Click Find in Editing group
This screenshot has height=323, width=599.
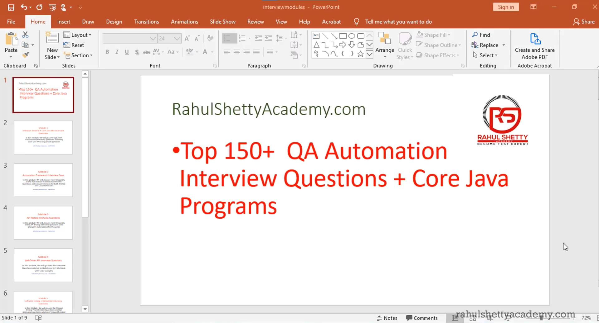(x=481, y=35)
